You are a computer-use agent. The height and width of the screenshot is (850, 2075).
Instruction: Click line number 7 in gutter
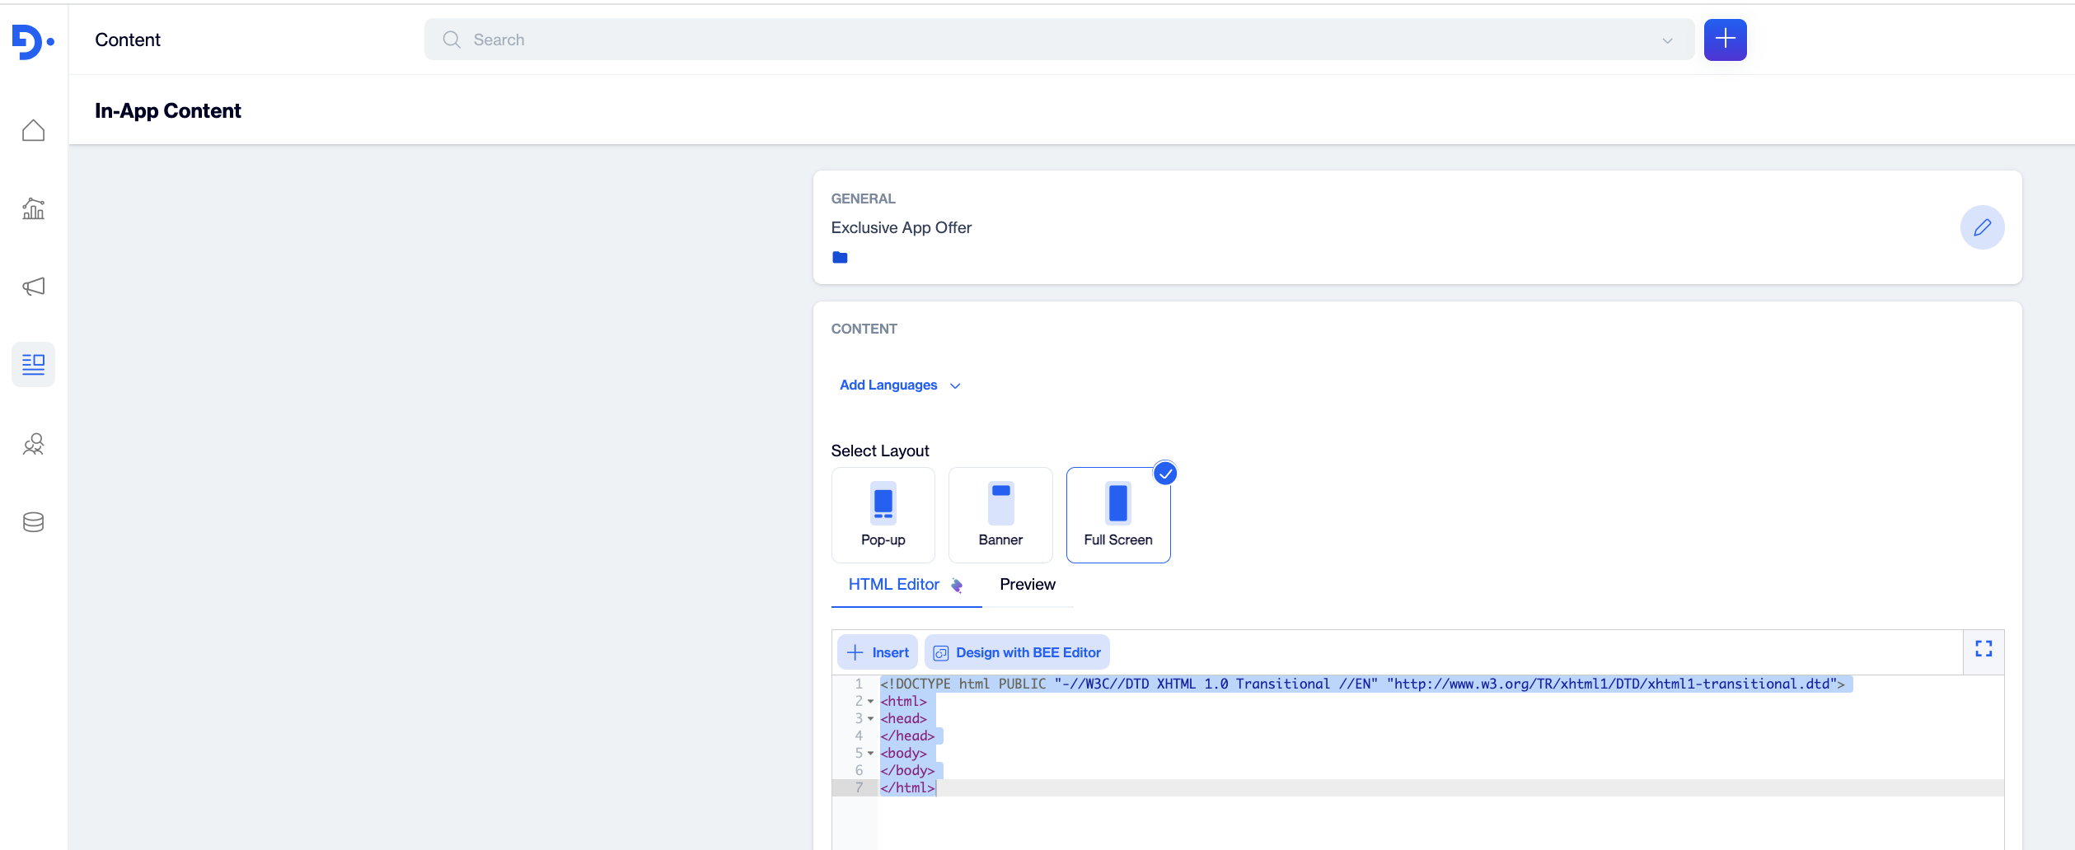859,788
